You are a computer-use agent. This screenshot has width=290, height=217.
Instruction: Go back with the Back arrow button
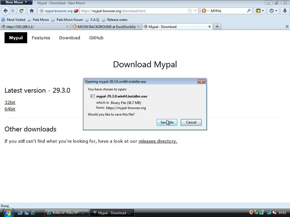[x=6, y=11]
